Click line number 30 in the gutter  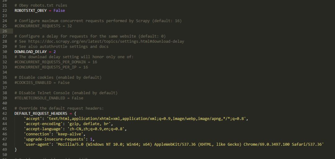coord(5,52)
